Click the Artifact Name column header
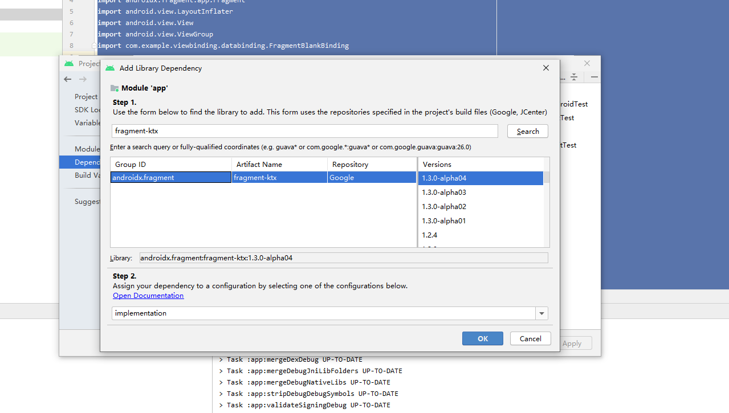 [x=280, y=164]
